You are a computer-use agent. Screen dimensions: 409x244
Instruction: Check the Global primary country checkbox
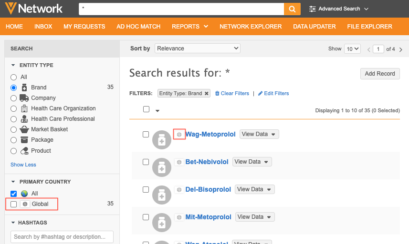(x=14, y=204)
